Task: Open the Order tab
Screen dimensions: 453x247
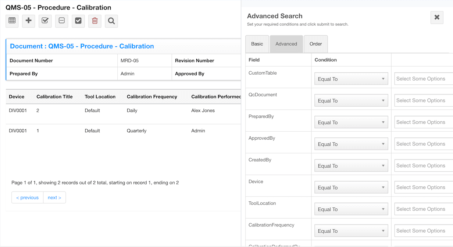Action: point(316,44)
